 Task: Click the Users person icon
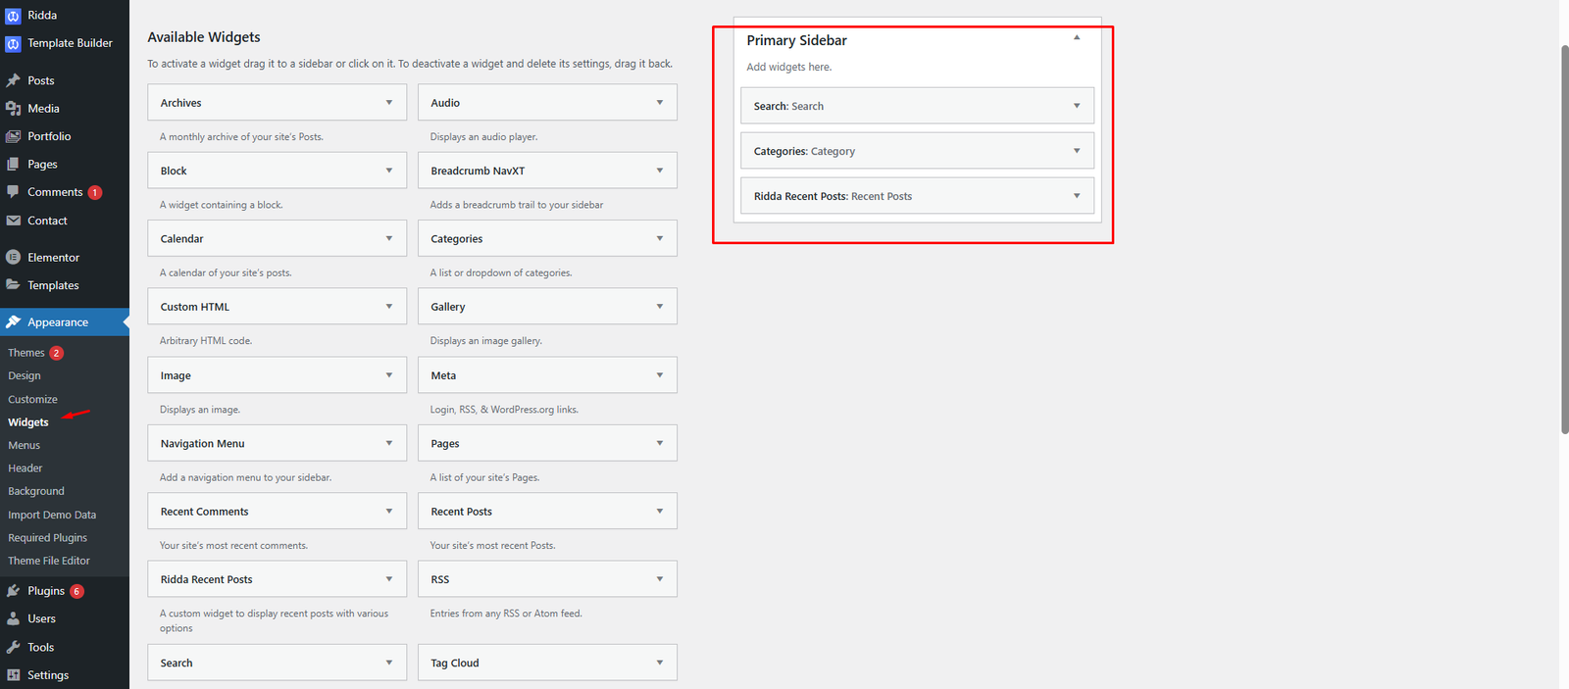(13, 618)
